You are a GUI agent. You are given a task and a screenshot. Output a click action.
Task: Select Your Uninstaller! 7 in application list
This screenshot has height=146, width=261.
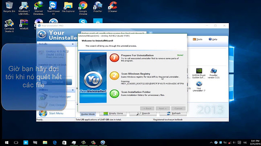click(x=199, y=86)
